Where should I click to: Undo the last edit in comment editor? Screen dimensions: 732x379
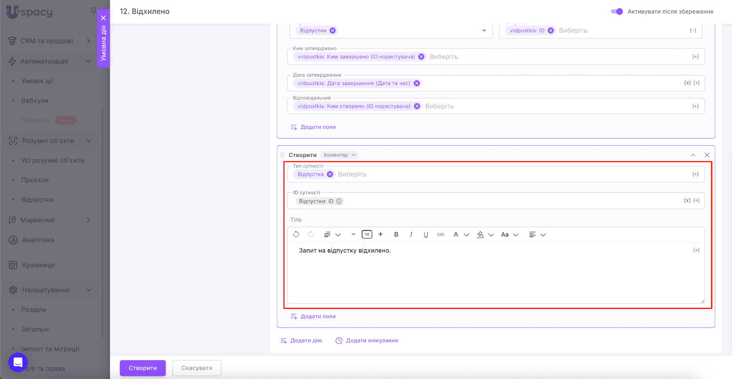(296, 234)
